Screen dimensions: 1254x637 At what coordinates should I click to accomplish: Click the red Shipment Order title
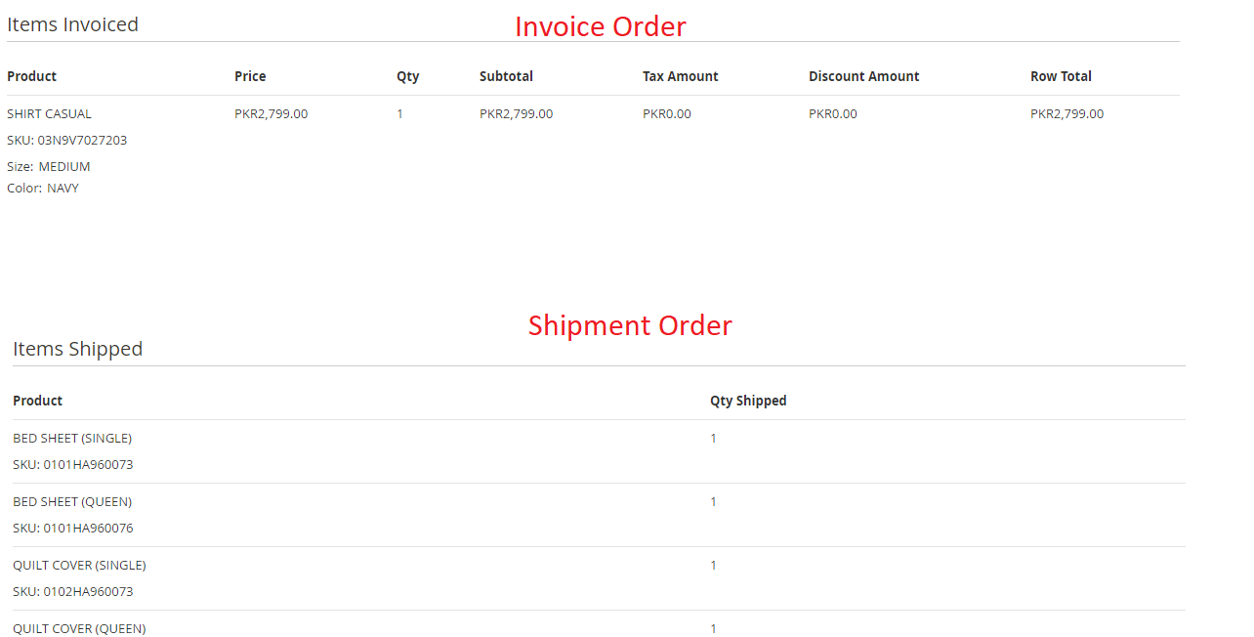tap(630, 325)
